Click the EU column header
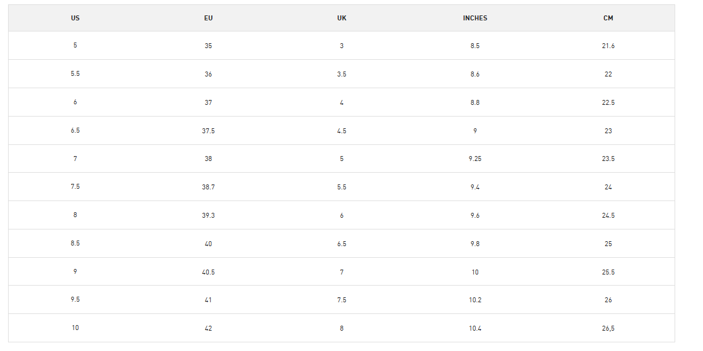 coord(208,19)
